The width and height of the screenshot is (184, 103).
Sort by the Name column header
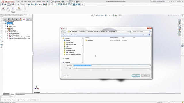pyautogui.click(x=87, y=37)
